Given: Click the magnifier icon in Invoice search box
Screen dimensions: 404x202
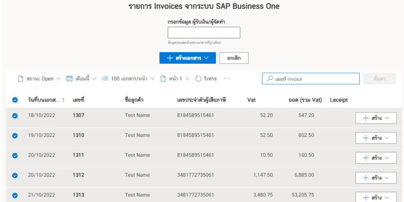Looking at the screenshot, I should pyautogui.click(x=269, y=79).
